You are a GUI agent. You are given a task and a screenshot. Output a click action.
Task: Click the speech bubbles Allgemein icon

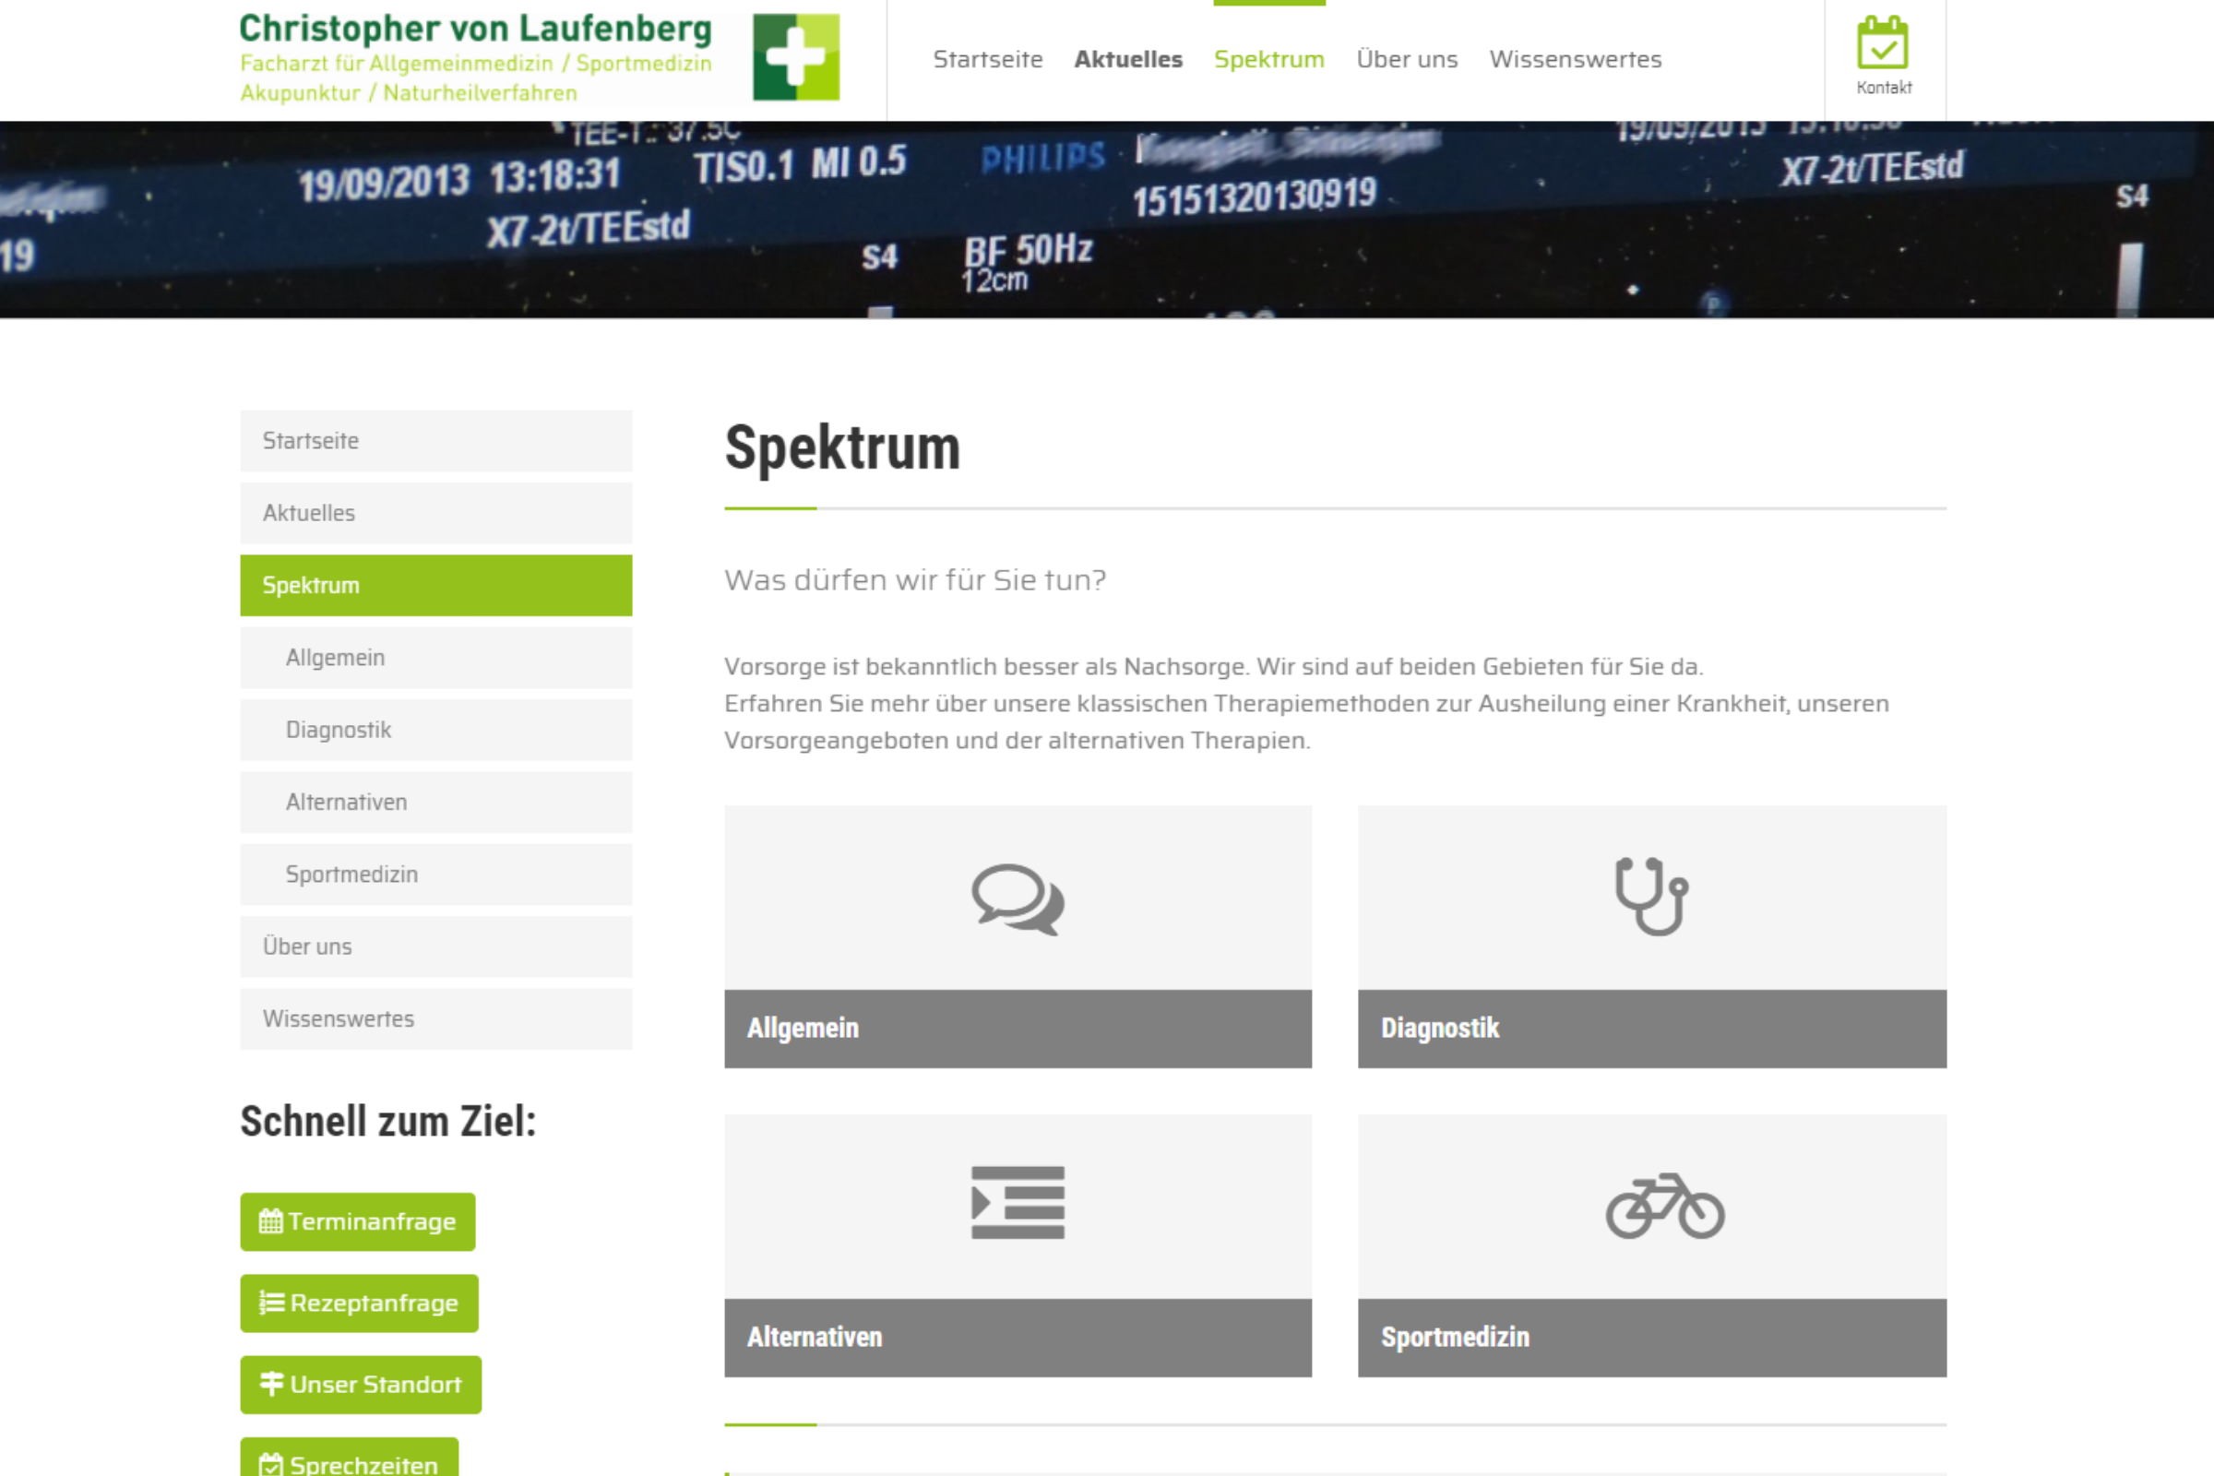tap(1018, 899)
